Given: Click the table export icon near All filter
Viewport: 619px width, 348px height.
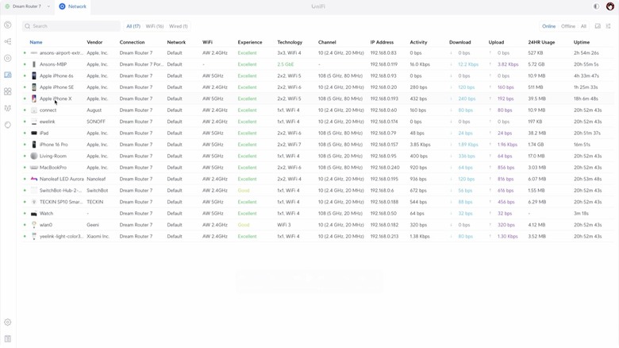Looking at the screenshot, I should (x=598, y=26).
